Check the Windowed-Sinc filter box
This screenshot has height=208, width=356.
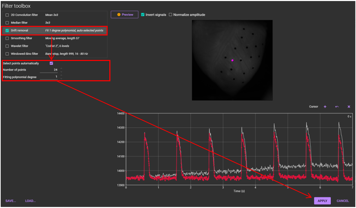7,54
